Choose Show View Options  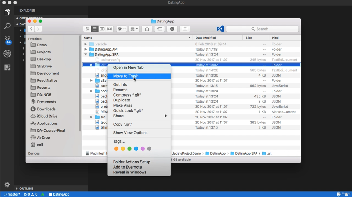[x=139, y=133]
